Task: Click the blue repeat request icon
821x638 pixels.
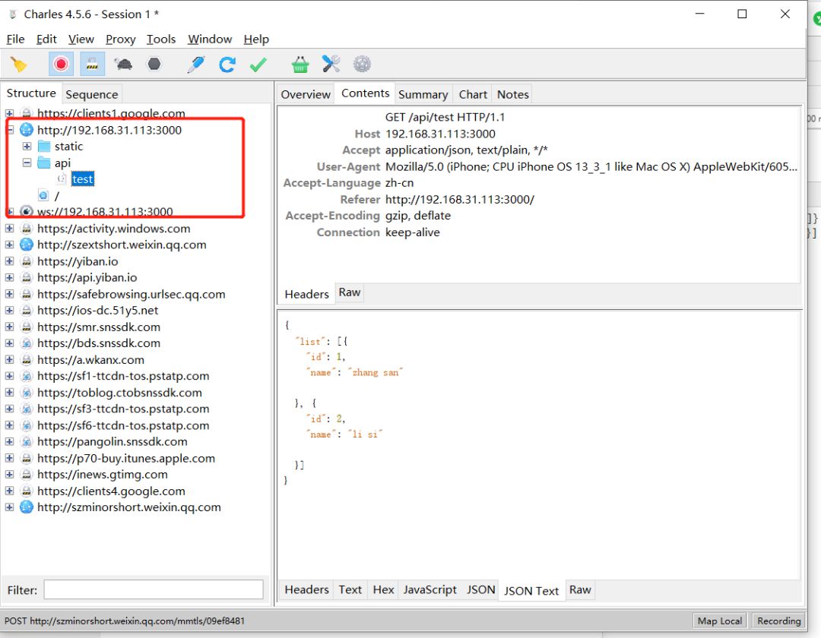Action: [227, 65]
